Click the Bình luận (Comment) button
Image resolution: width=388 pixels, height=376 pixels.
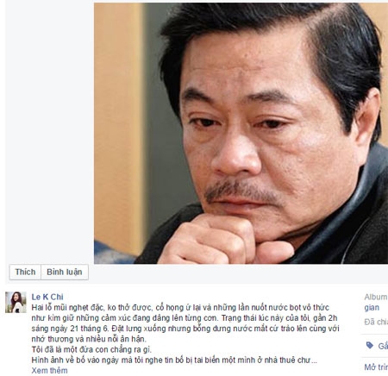click(x=65, y=272)
